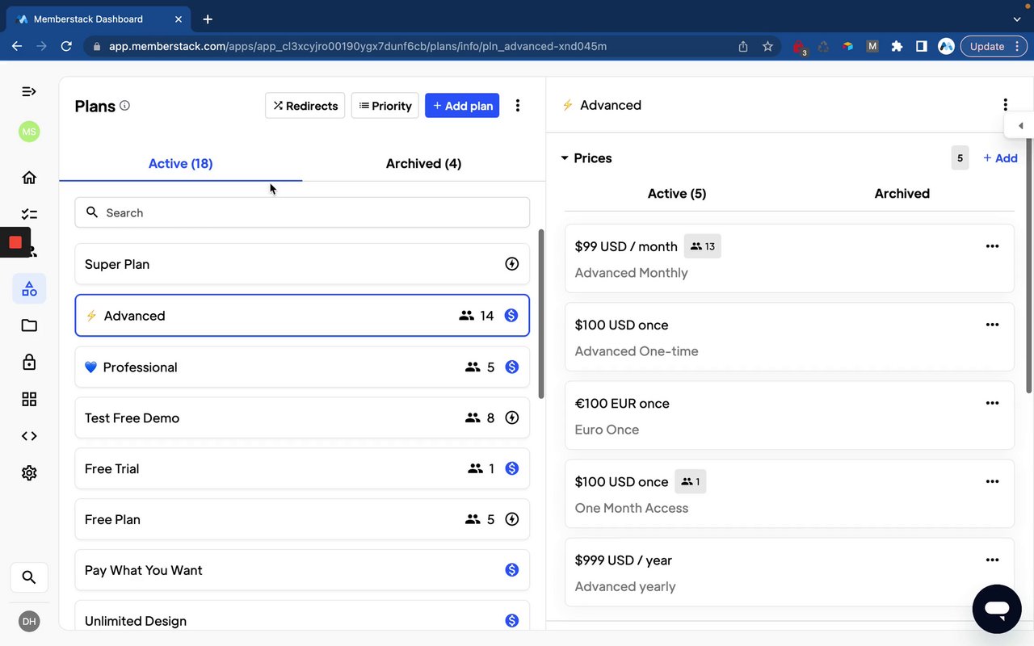The width and height of the screenshot is (1034, 646).
Task: Open the Plans panel three-dot menu
Action: pos(518,106)
